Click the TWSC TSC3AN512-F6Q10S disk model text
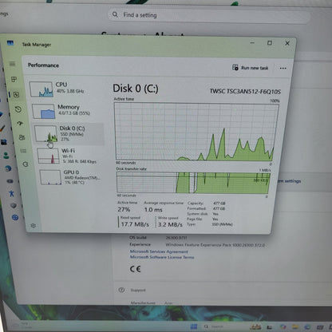 click(x=245, y=92)
